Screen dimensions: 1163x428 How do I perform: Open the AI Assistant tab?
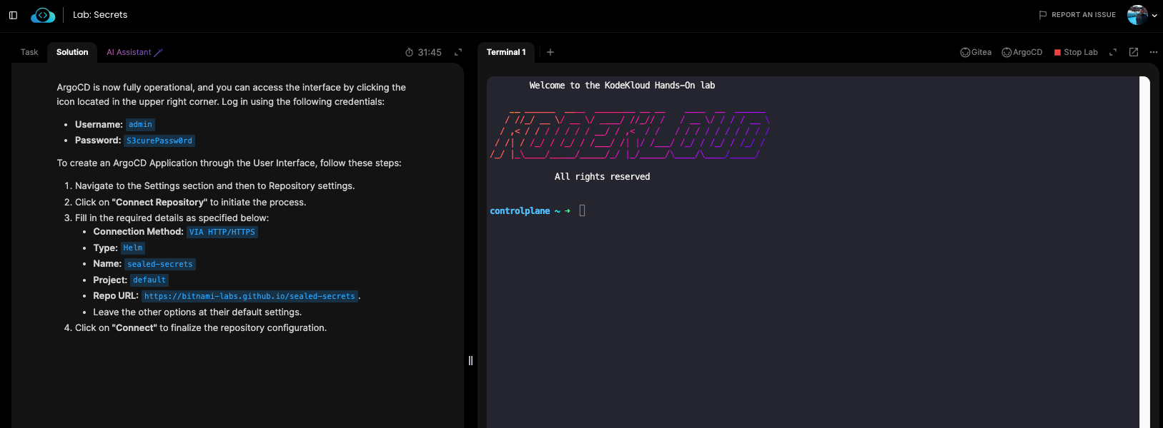134,52
